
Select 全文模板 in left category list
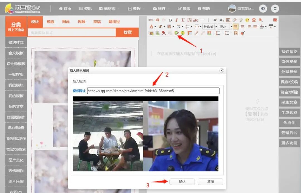16,53
